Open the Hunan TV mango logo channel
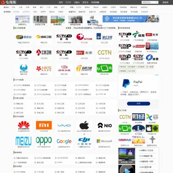Image resolution: width=173 pixels, height=173 pixels. [44, 37]
